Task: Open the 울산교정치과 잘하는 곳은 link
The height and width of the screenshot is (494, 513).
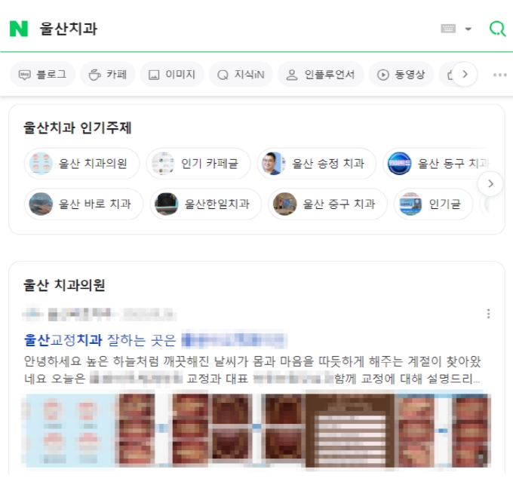Action: (x=100, y=340)
